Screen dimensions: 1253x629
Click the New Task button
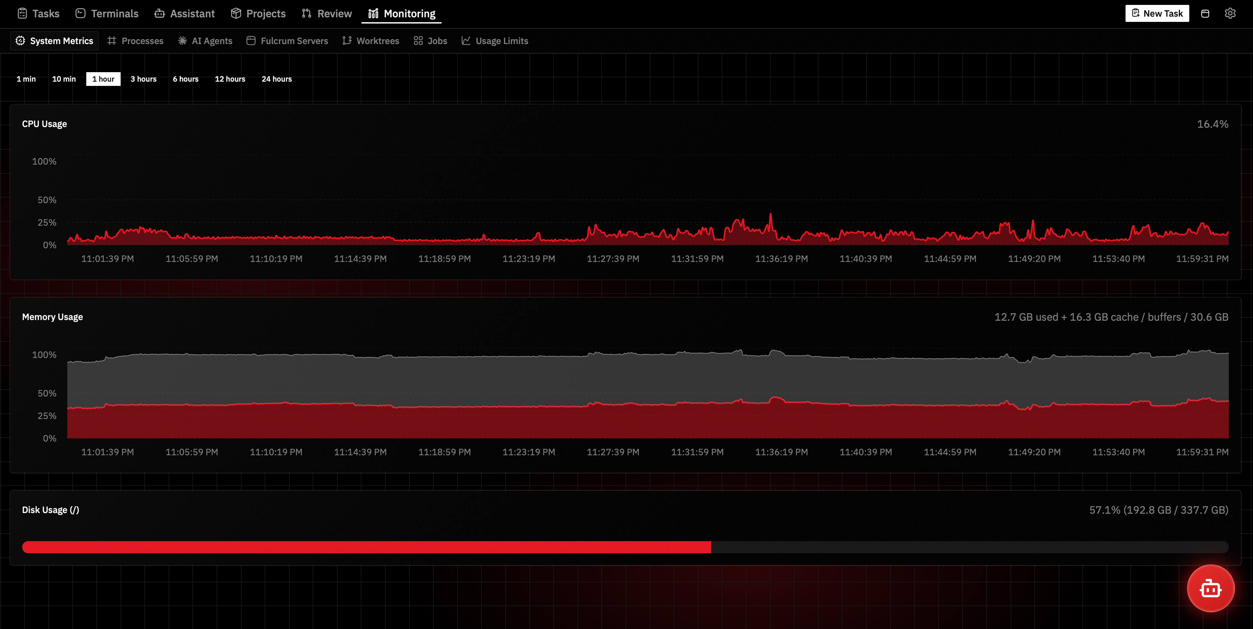click(1157, 13)
